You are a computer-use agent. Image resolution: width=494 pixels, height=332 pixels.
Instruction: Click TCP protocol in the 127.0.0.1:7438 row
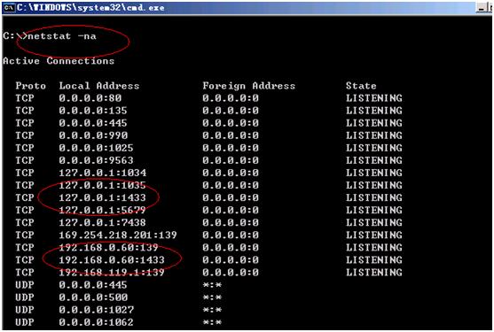(x=25, y=222)
